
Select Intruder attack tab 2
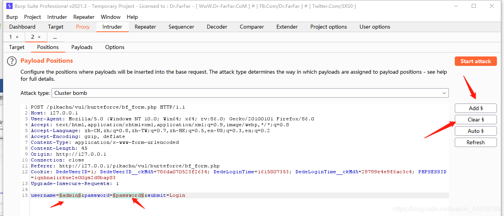click(x=33, y=37)
